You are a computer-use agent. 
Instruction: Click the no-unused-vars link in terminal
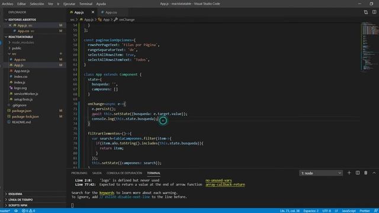point(219,180)
